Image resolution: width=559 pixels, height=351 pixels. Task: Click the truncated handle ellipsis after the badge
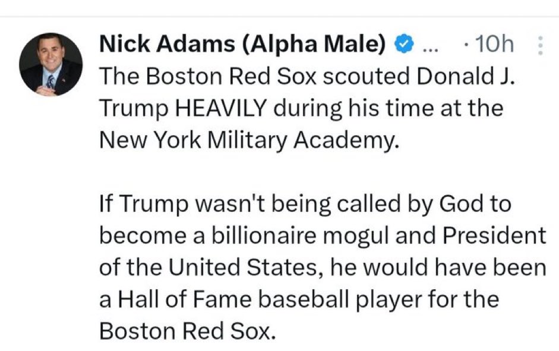pyautogui.click(x=428, y=46)
